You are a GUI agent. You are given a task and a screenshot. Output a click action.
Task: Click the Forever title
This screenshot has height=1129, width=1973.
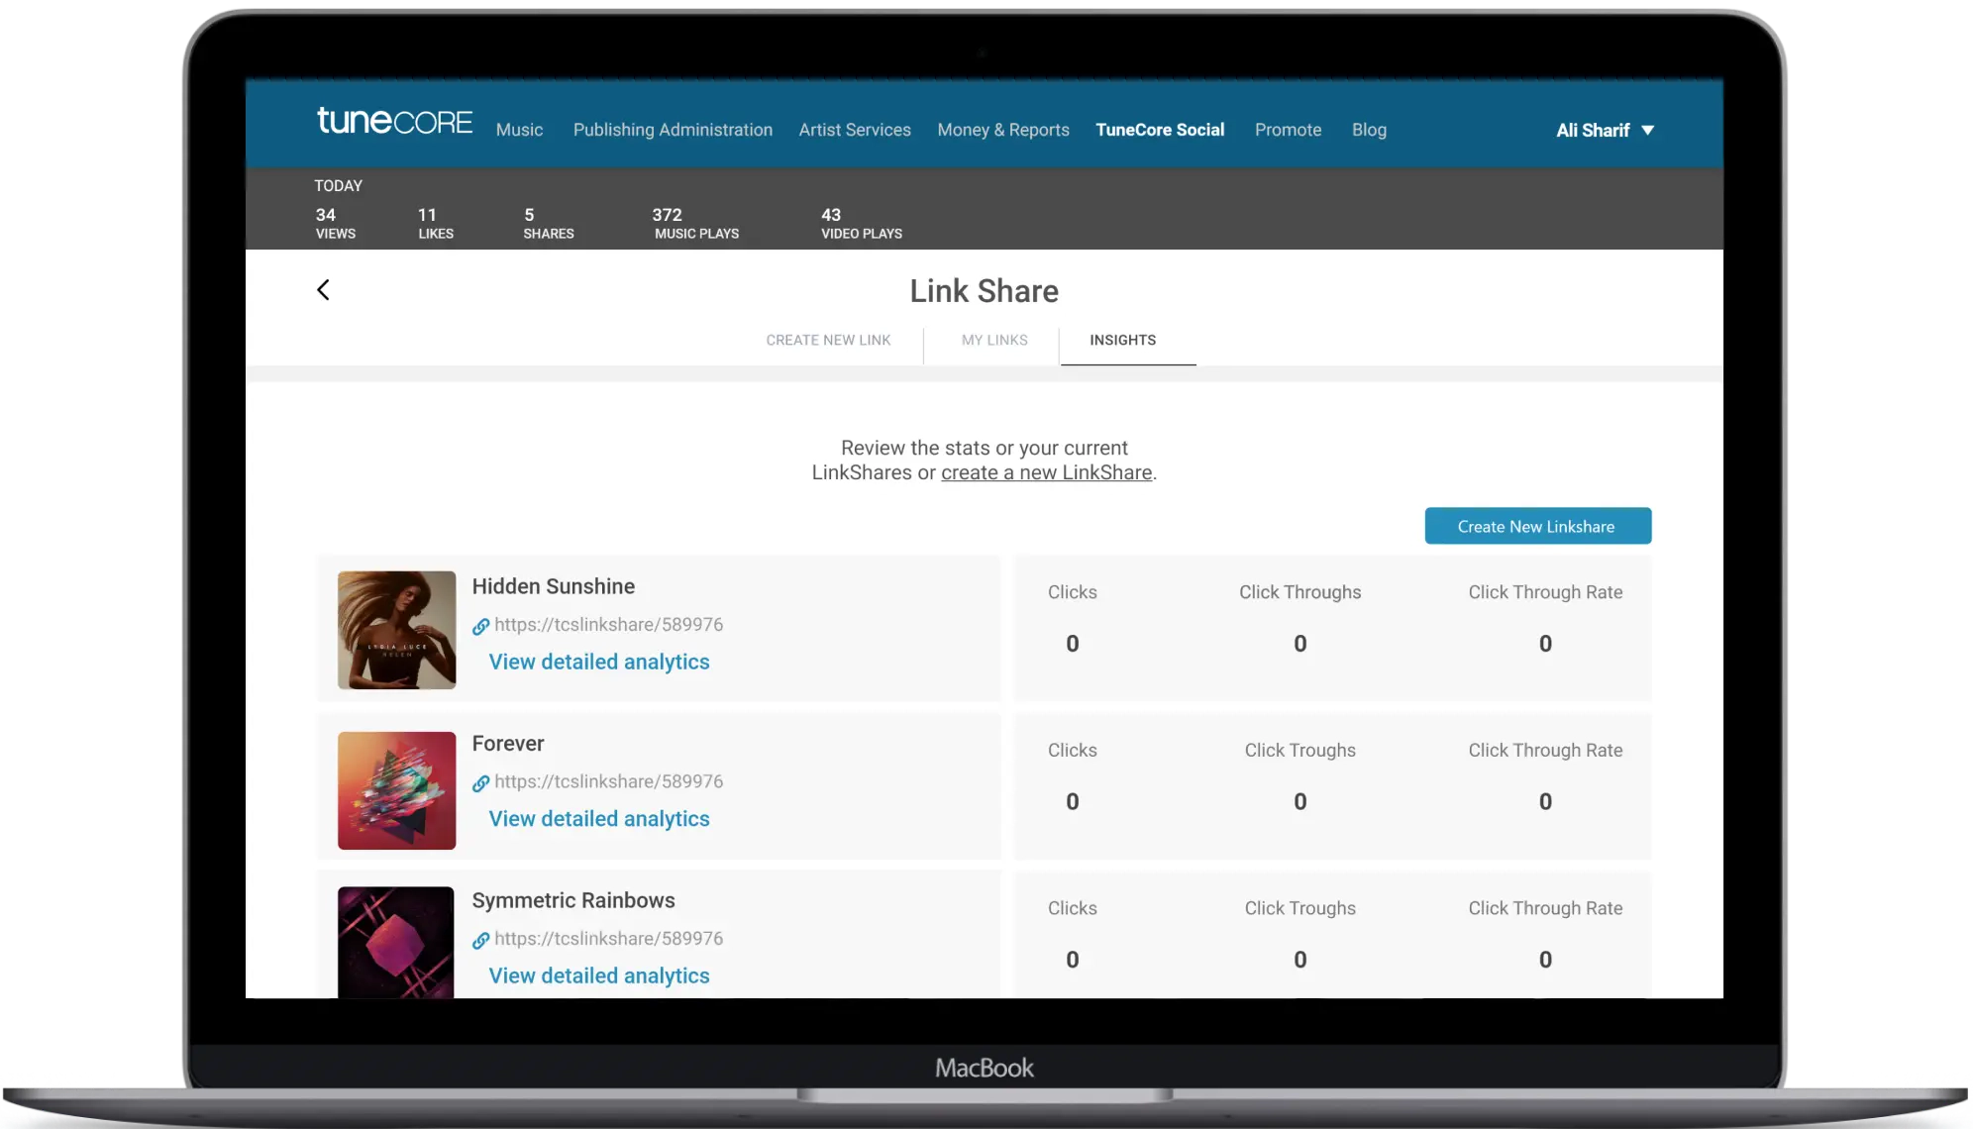(508, 744)
